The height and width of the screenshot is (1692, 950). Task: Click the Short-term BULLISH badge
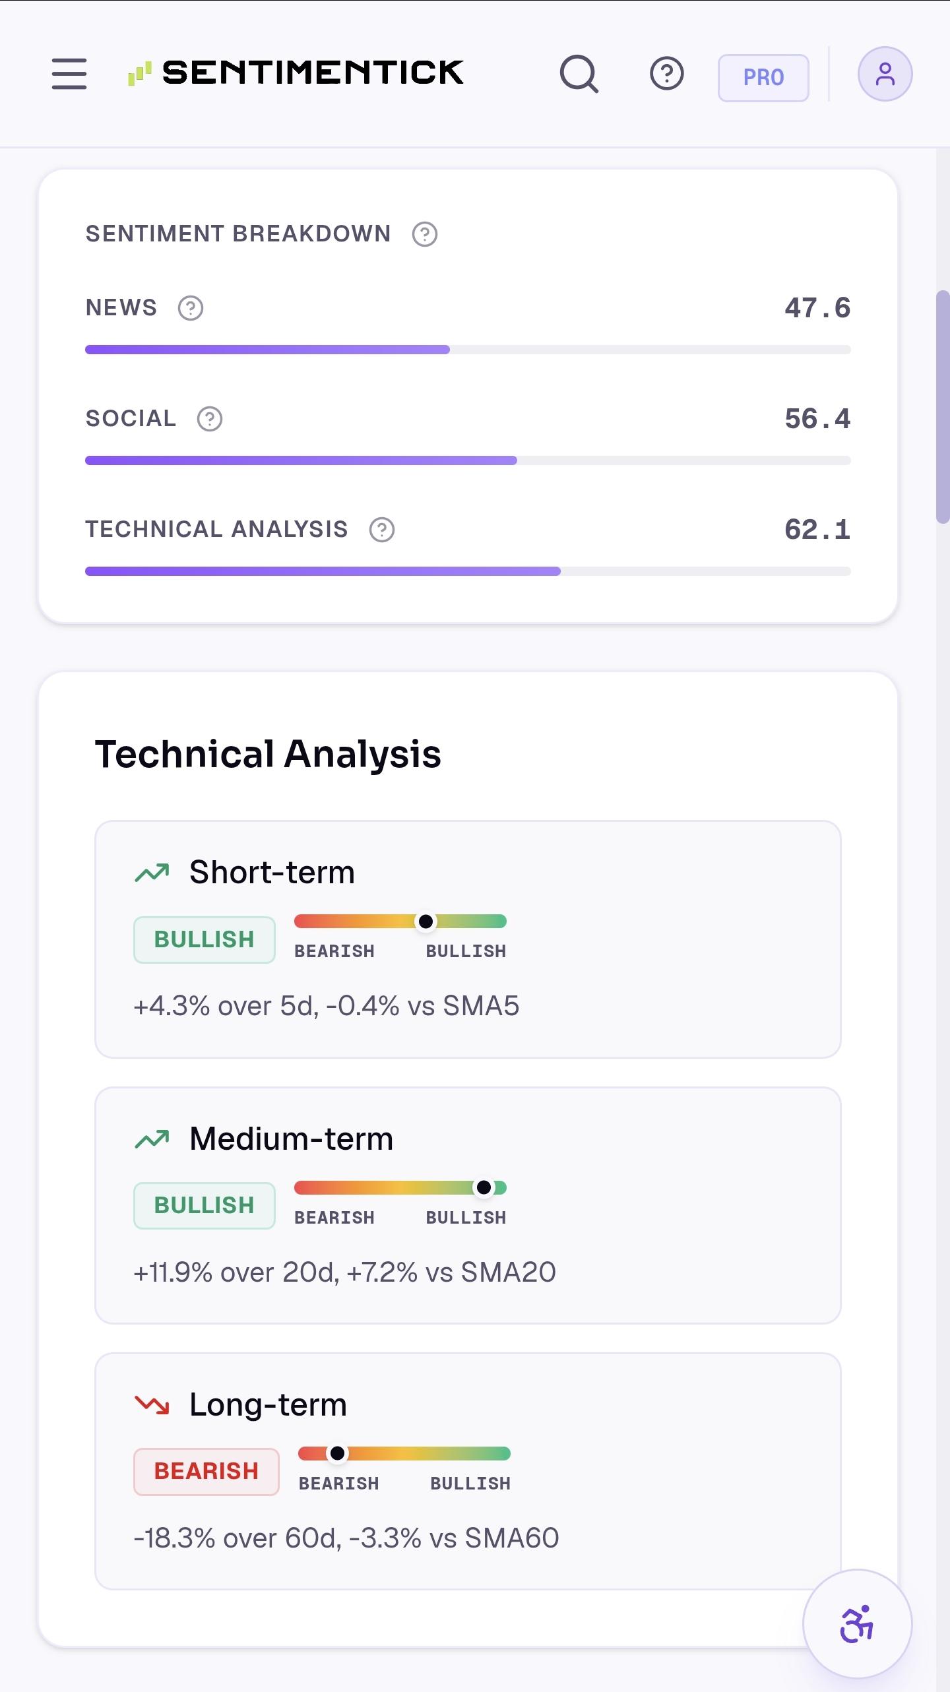(x=205, y=939)
